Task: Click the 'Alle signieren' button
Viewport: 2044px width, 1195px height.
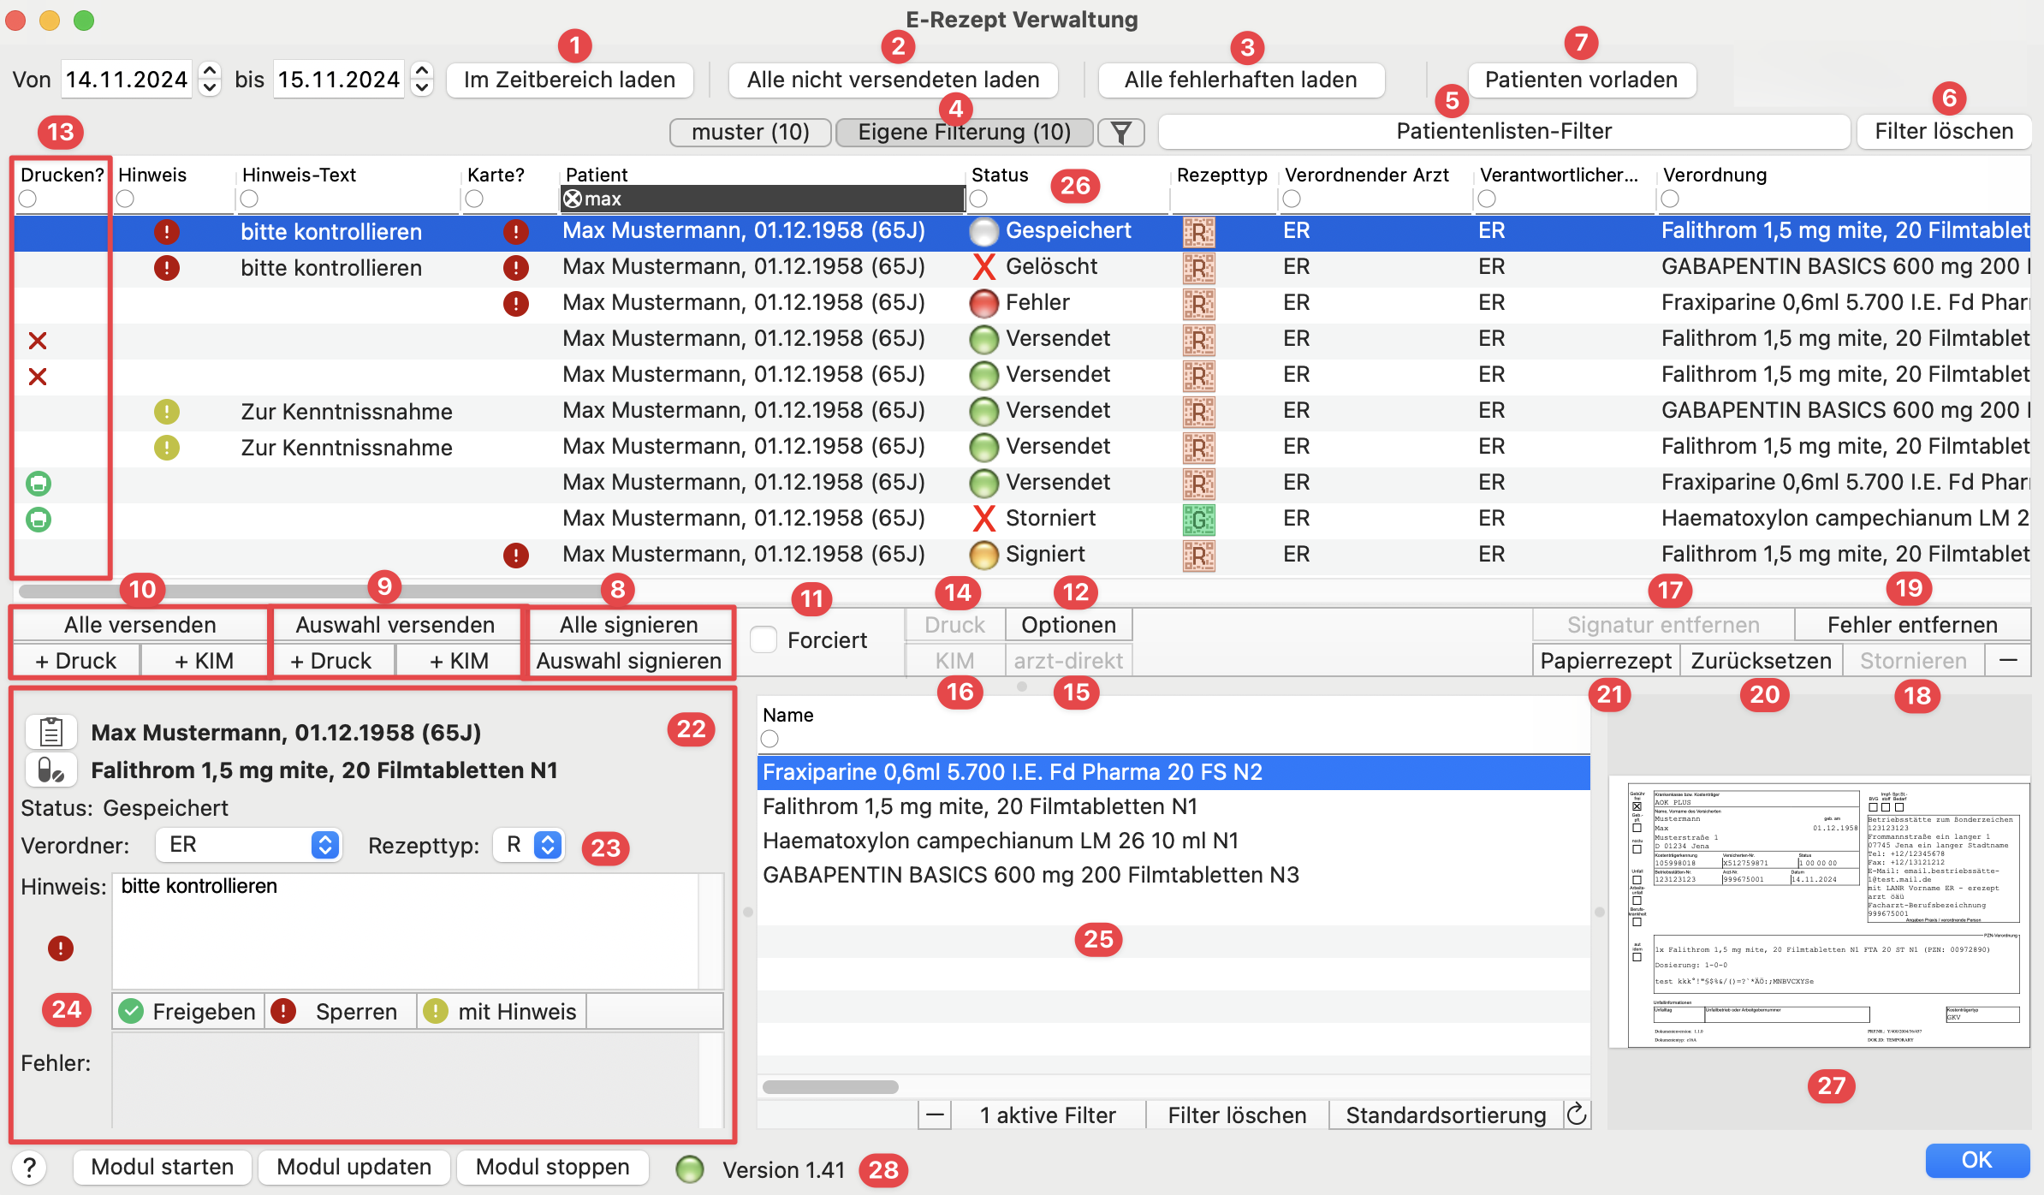Action: pyautogui.click(x=629, y=625)
